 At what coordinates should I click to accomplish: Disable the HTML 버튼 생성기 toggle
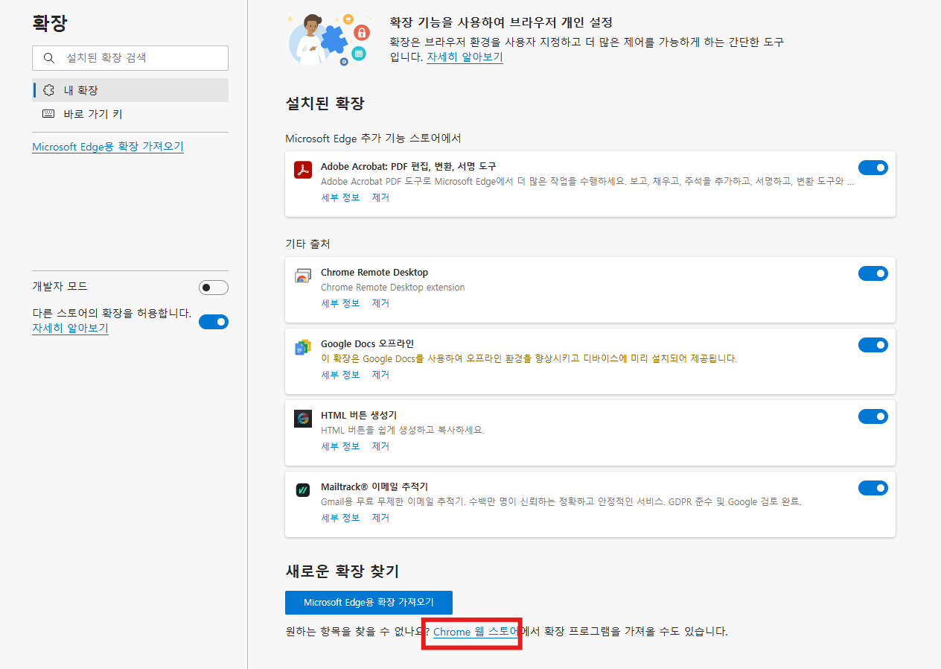click(x=873, y=416)
